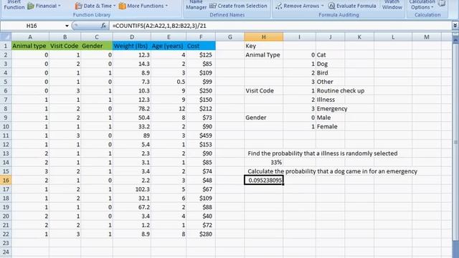
Task: Select the 'Dog' cell in the key
Action: pos(330,64)
